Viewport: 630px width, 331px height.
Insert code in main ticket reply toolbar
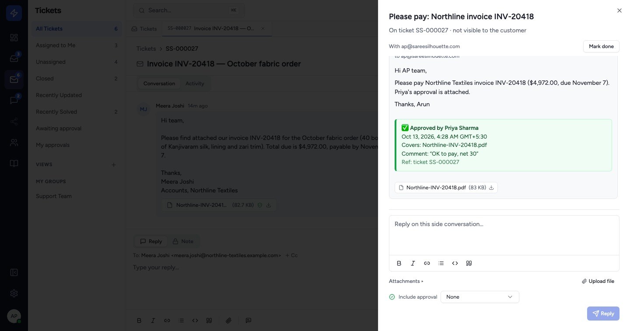195,321
